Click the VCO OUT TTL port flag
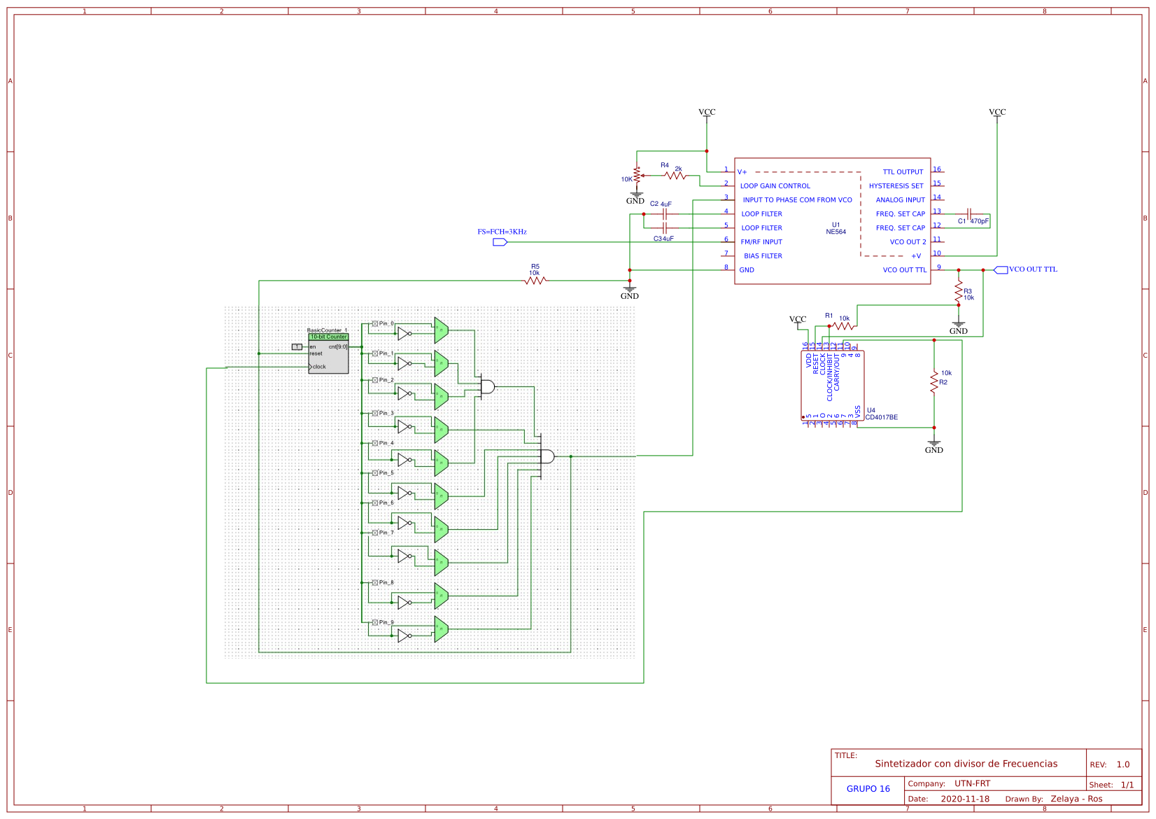The height and width of the screenshot is (819, 1156). tap(1003, 269)
